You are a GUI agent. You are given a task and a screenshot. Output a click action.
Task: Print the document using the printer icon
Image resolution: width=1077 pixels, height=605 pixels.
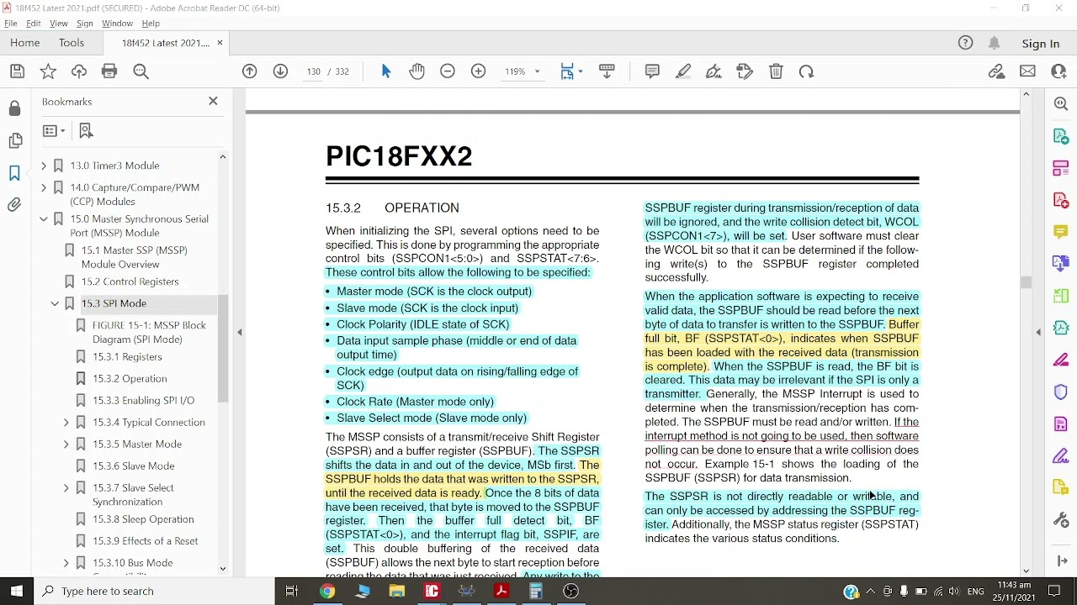109,71
